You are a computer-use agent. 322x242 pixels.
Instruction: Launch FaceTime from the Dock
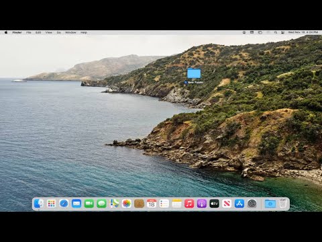tap(89, 204)
